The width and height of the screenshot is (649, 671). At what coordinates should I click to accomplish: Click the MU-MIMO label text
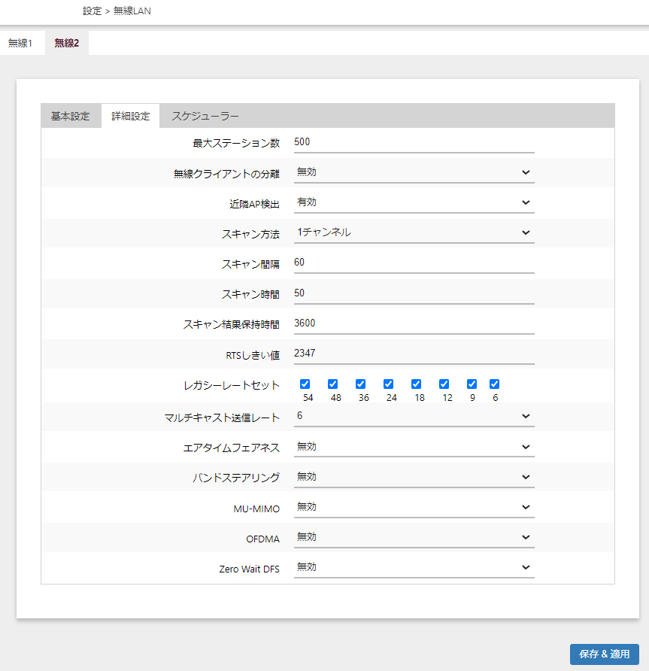(x=256, y=509)
